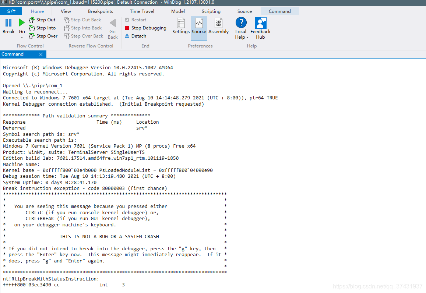Screen dimensions: 426x293
Task: Click the 'Opened \\.\pipe\com_1' line
Action: [33, 85]
